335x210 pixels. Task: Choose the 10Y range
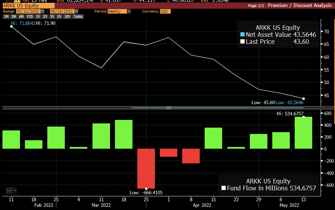67,17
